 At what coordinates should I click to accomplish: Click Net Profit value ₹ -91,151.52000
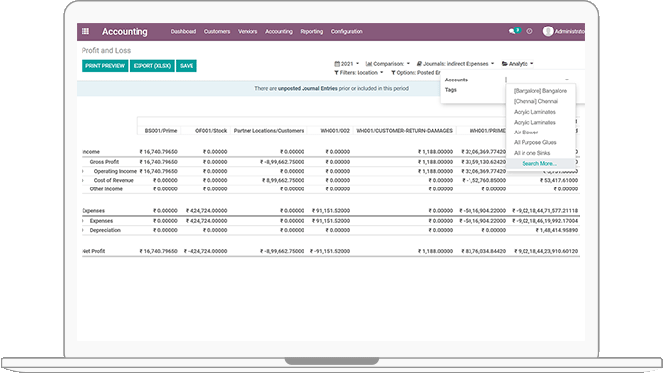(x=330, y=251)
